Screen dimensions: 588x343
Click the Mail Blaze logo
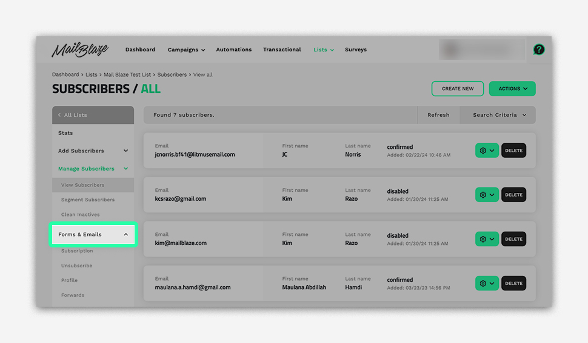(x=80, y=50)
